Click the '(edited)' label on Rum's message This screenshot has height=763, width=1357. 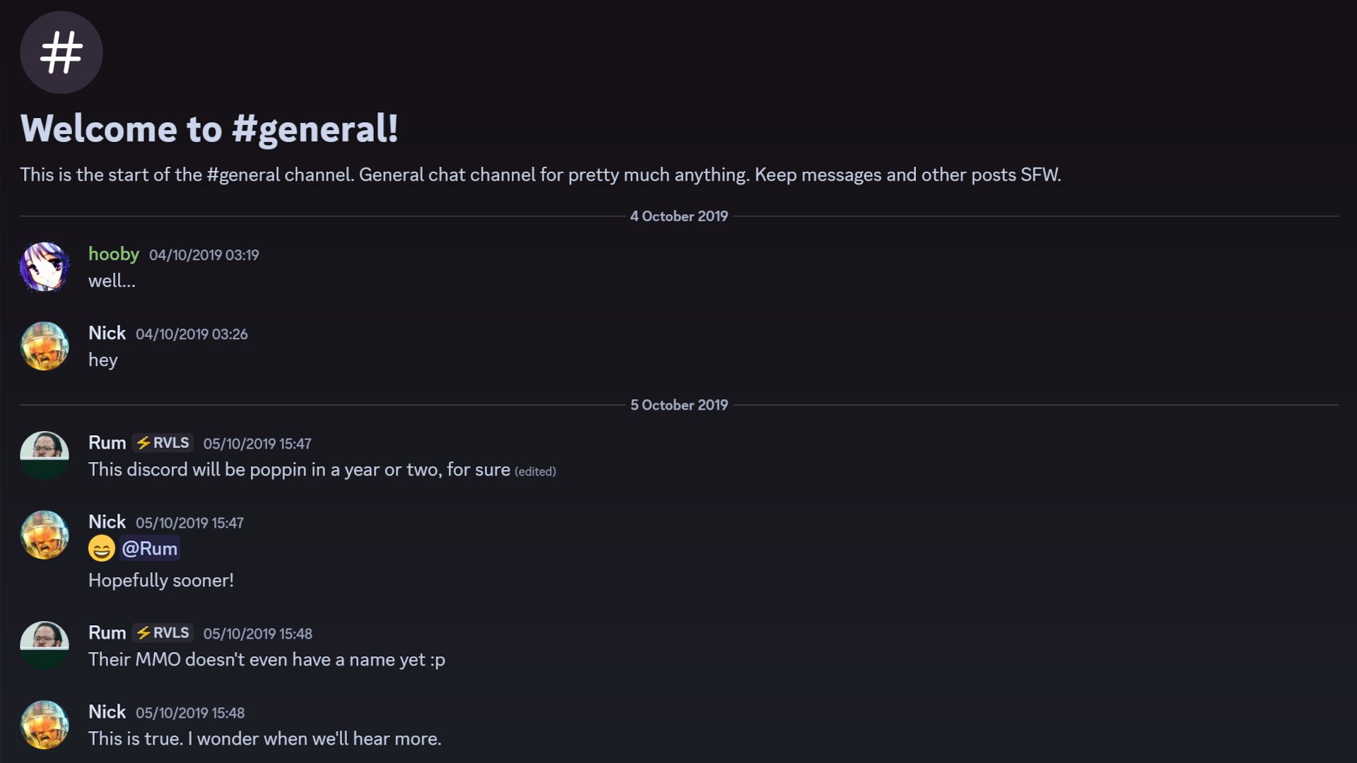(535, 471)
